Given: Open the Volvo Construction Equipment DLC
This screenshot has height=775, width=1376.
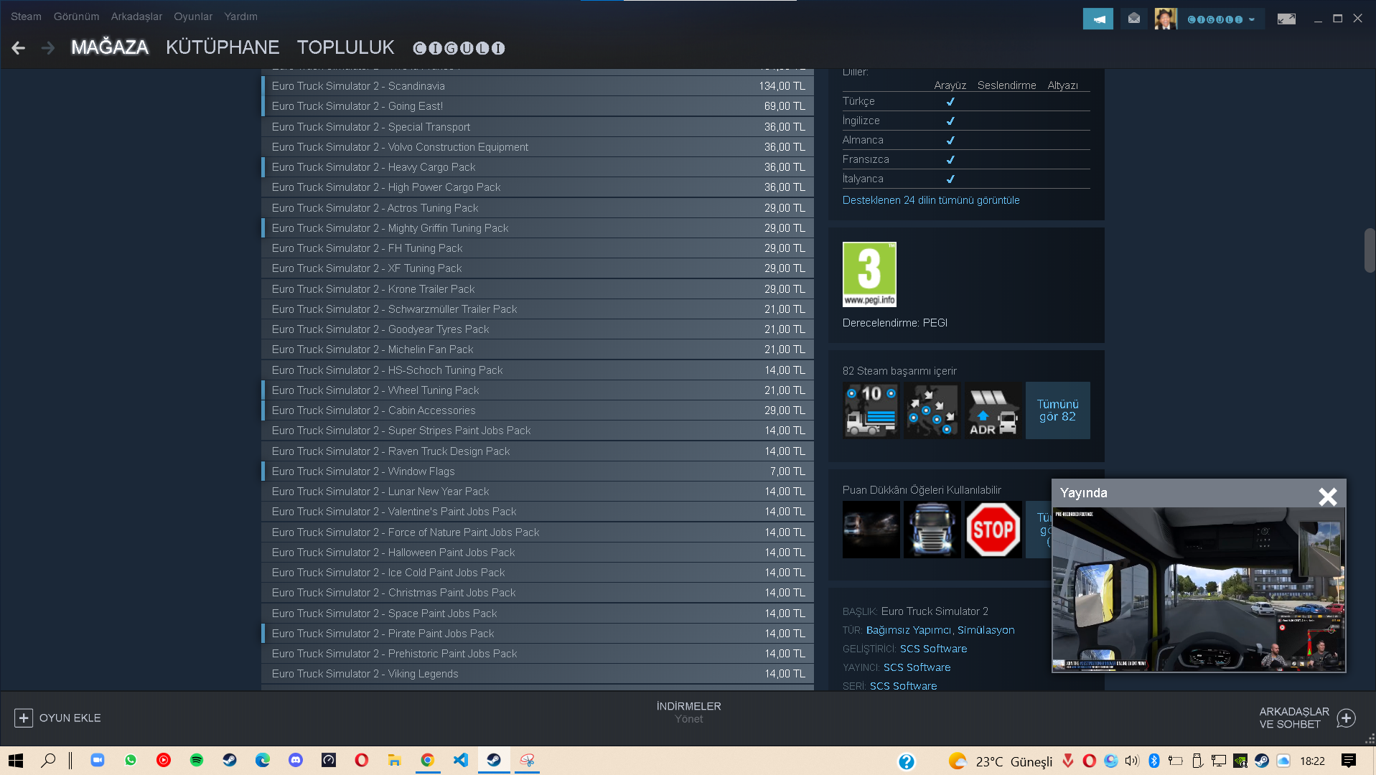Looking at the screenshot, I should (x=538, y=147).
